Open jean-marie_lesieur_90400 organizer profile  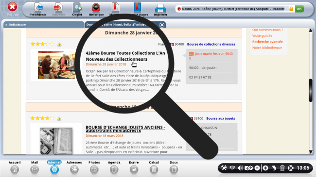point(211,56)
